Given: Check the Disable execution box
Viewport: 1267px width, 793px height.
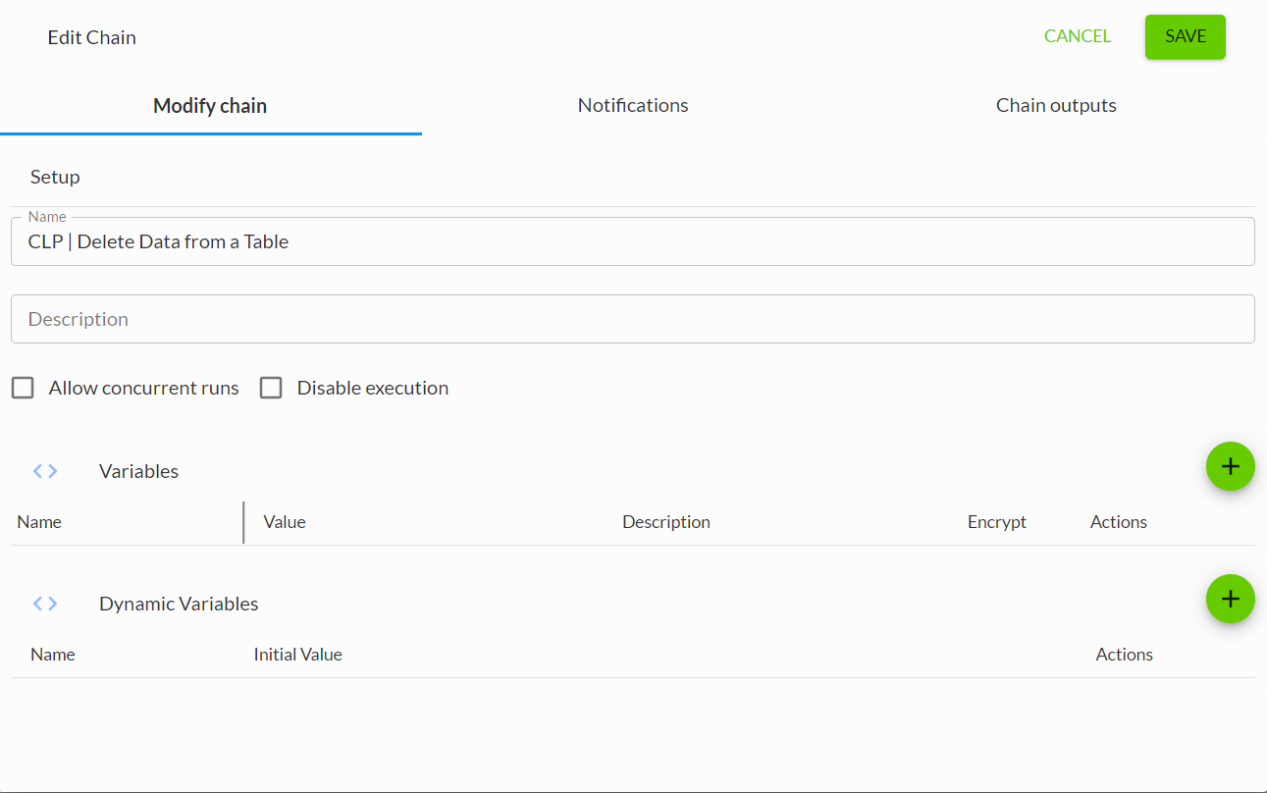Looking at the screenshot, I should [x=271, y=388].
